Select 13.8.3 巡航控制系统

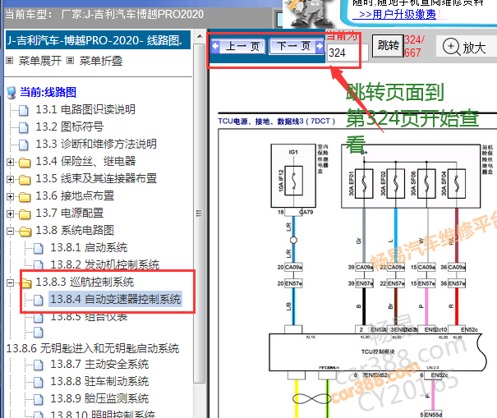point(85,282)
